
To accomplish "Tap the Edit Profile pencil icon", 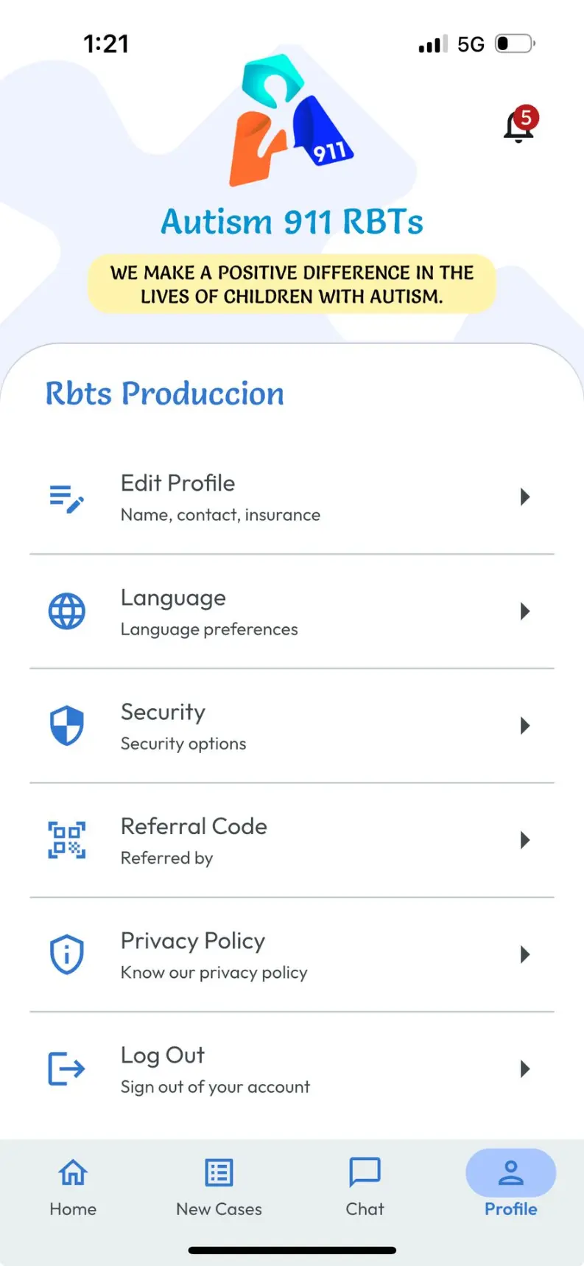I will click(x=66, y=498).
